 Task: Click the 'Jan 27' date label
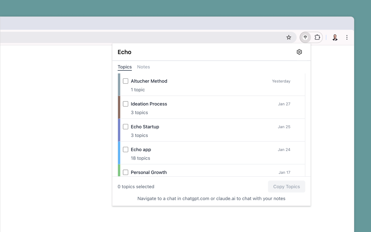(x=284, y=104)
